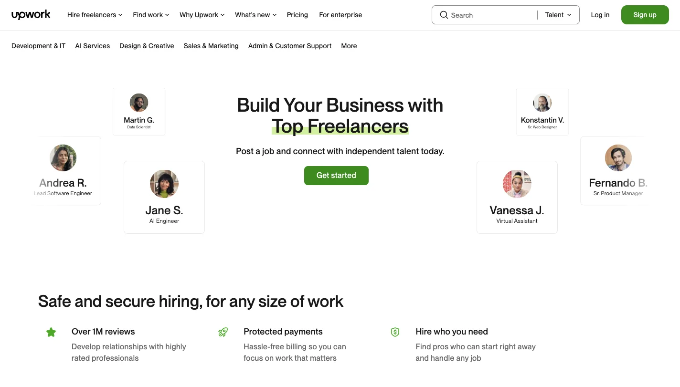Viewport: 680px width, 387px height.
Task: Click the search magnifier icon
Action: pos(444,15)
